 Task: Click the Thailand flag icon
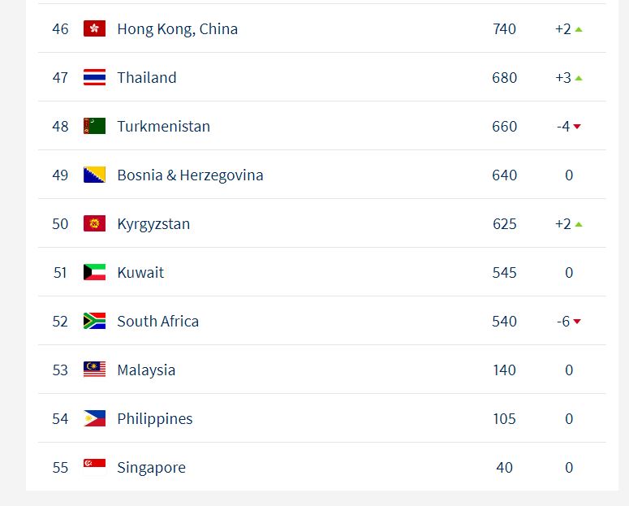pos(94,77)
